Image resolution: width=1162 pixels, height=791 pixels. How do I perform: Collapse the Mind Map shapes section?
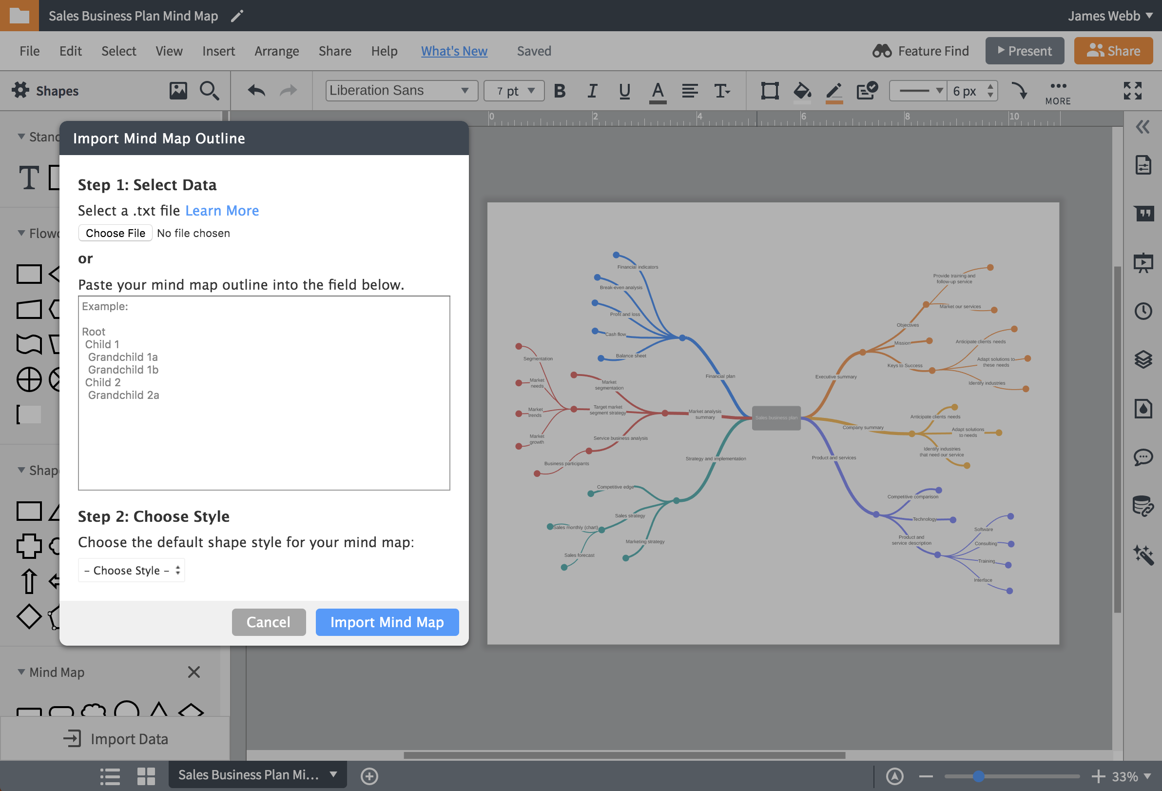(x=21, y=672)
